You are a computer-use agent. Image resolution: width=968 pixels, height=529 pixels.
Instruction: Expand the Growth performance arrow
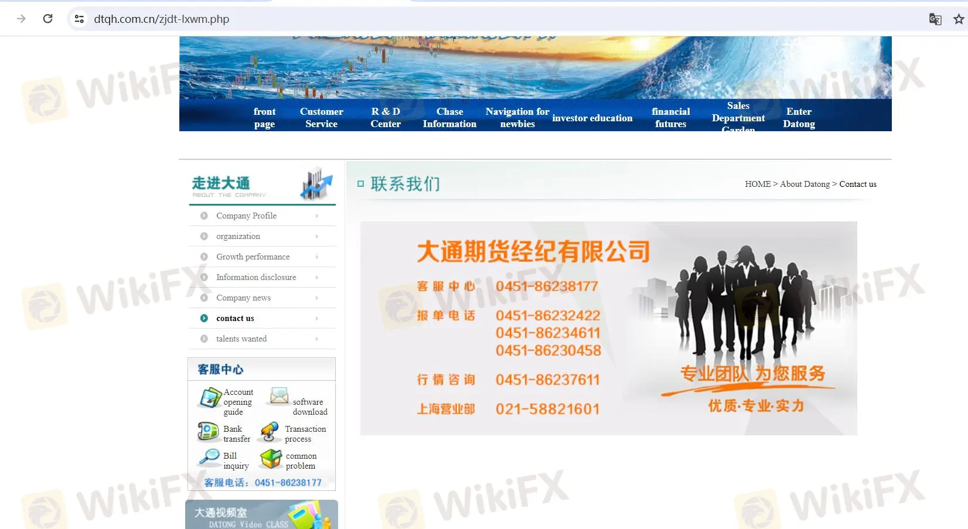[x=317, y=257]
